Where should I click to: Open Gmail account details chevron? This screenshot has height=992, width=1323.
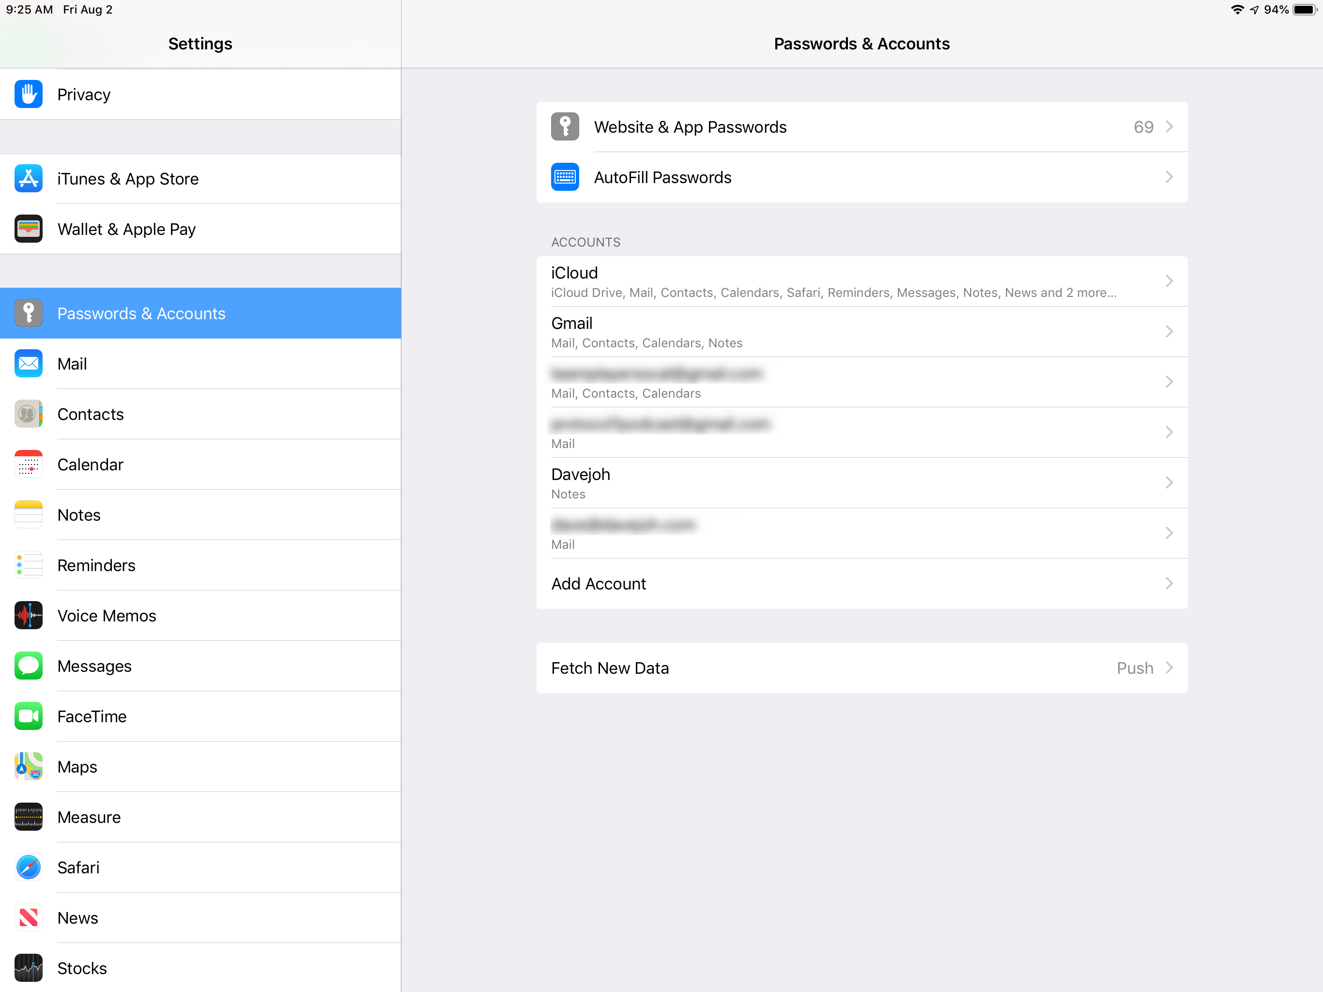[x=1169, y=331]
